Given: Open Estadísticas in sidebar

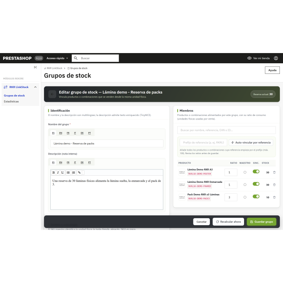Looking at the screenshot, I should 11,101.
